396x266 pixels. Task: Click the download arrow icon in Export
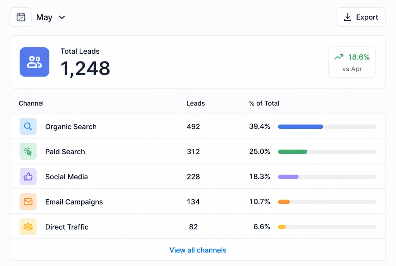point(348,17)
